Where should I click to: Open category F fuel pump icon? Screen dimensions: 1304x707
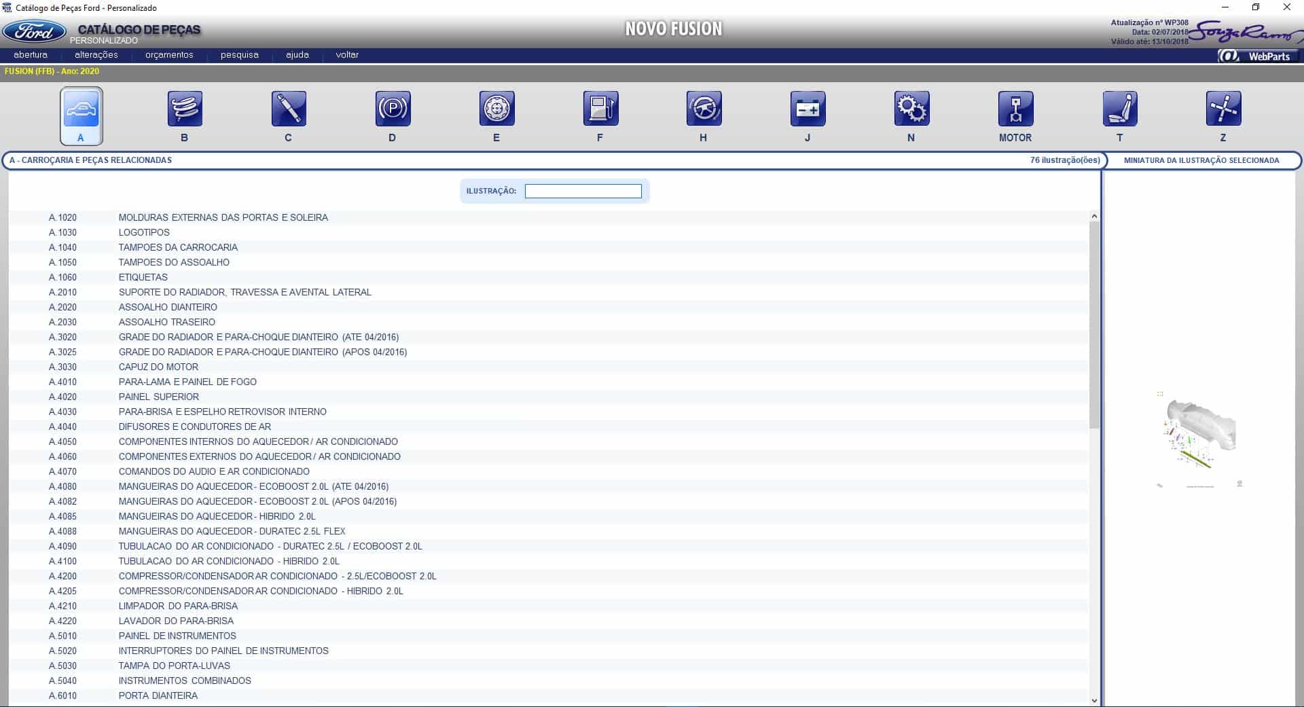click(600, 109)
